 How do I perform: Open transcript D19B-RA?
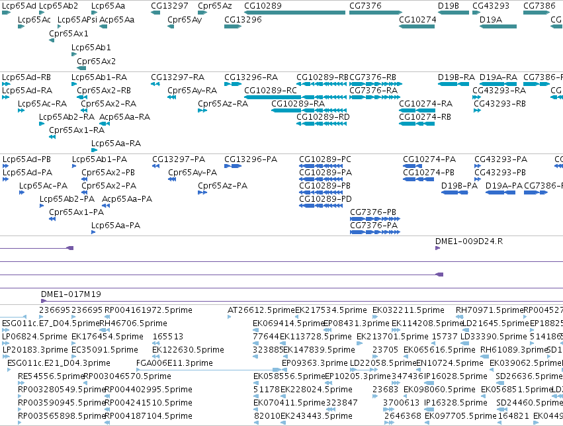[456, 77]
